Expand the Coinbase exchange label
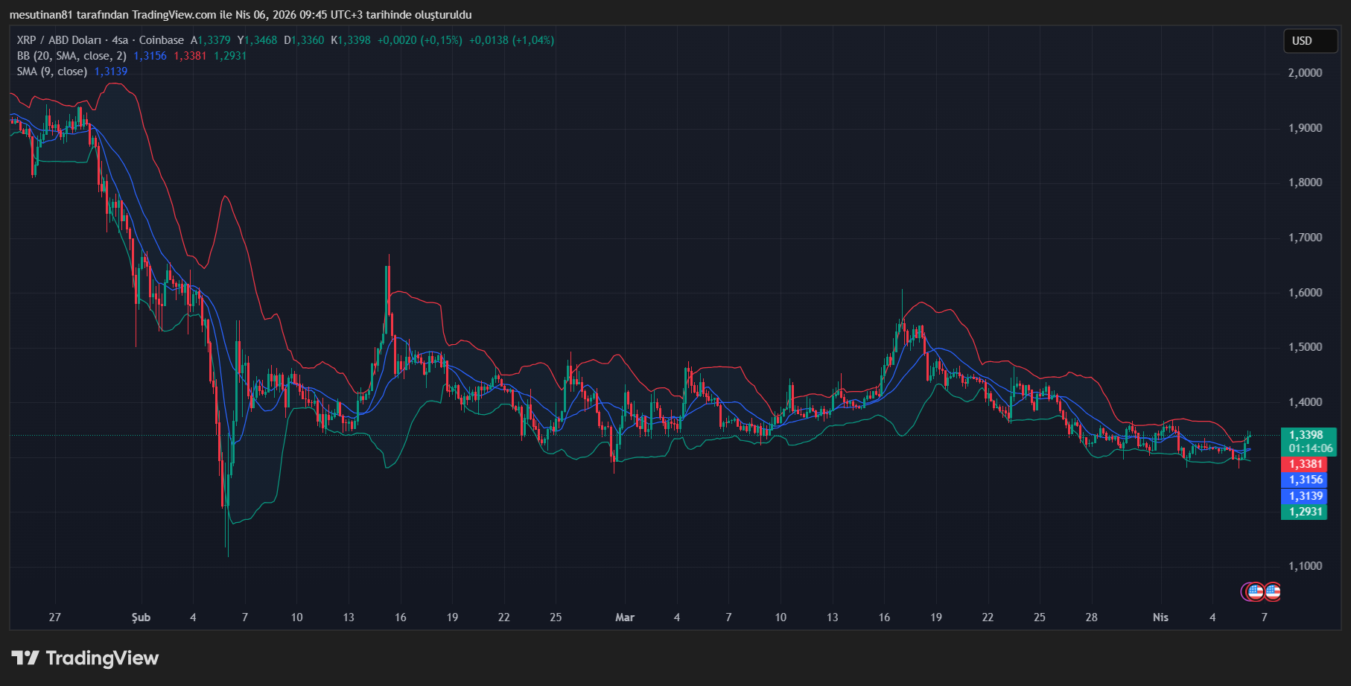Viewport: 1351px width, 686px height. [162, 40]
